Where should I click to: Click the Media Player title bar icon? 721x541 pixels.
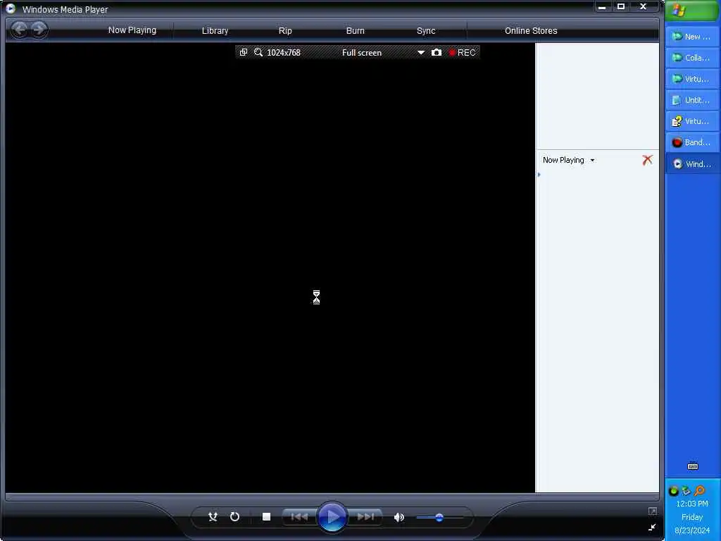coord(11,8)
